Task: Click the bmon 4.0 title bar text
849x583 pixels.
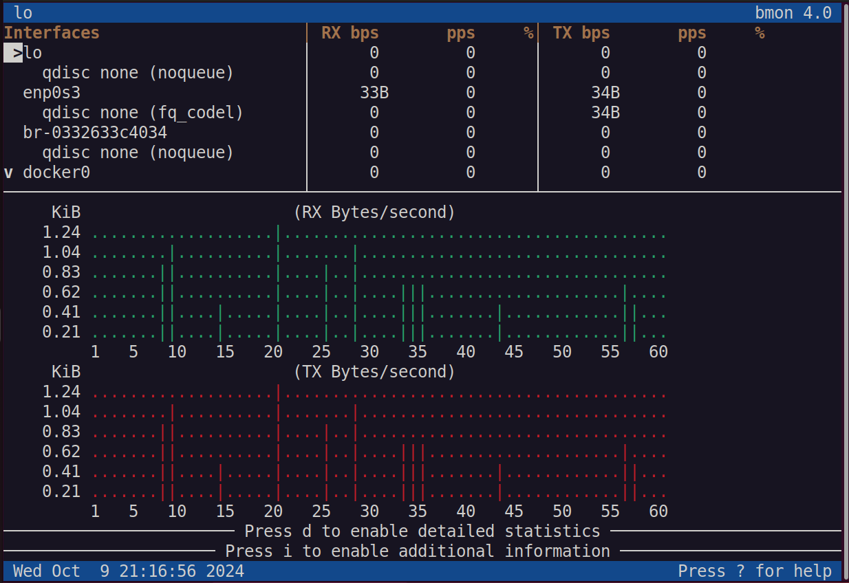Action: pyautogui.click(x=793, y=12)
